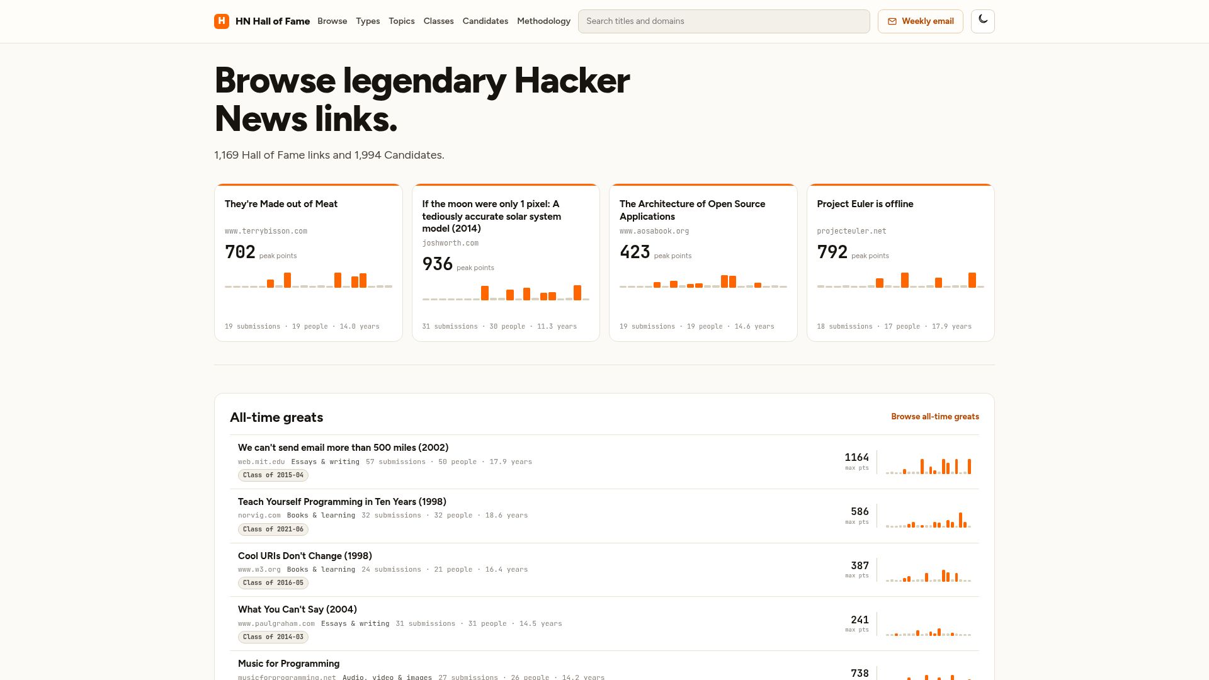Click sparkline next to 586 max pts
This screenshot has width=1209, height=680.
coord(928,520)
